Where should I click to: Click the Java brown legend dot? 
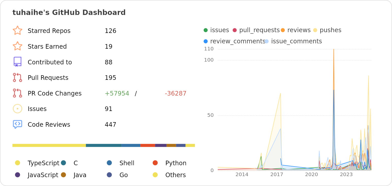64,175
